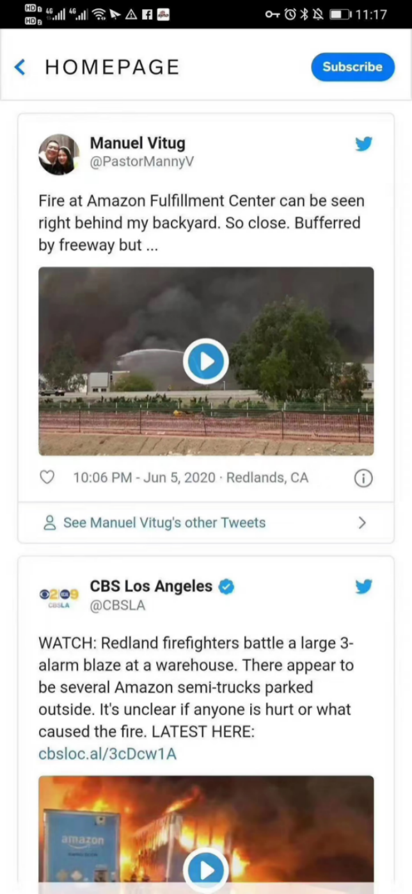The height and width of the screenshot is (894, 412).
Task: Open Twitter bird icon on CBS Los Angeles tweet
Action: pos(364,586)
